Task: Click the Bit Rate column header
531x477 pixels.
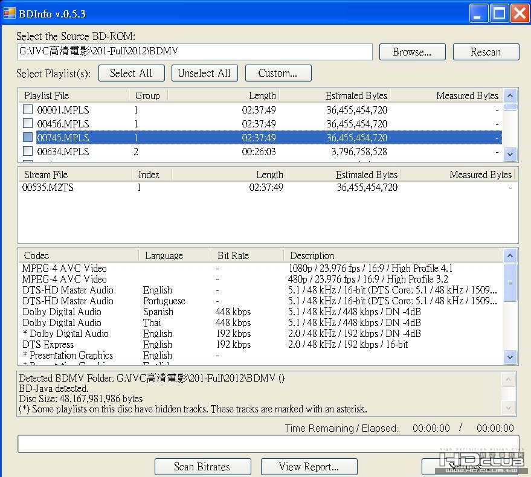Action: pyautogui.click(x=247, y=255)
